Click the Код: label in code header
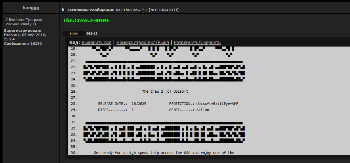 [75, 43]
